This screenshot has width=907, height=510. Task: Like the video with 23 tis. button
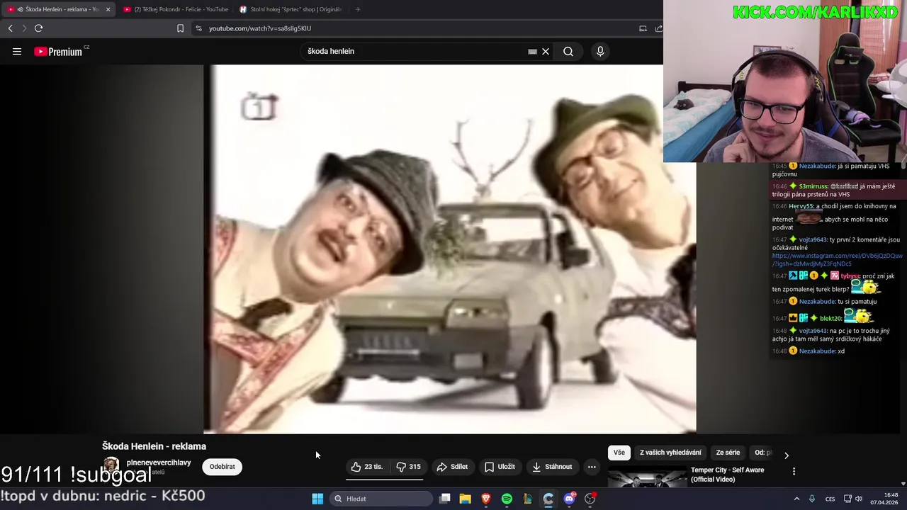point(367,467)
